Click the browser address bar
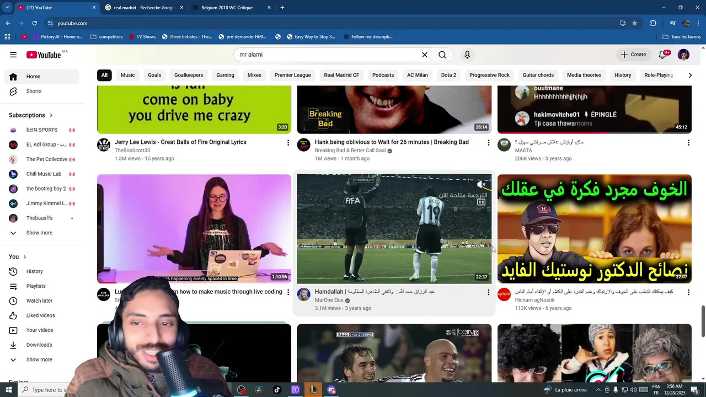The height and width of the screenshot is (397, 706). 331,23
